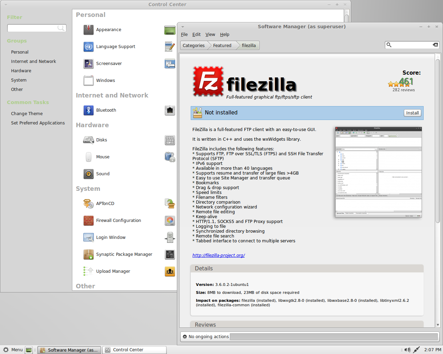
Task: Select Personal group in Control Center
Action: click(x=20, y=52)
